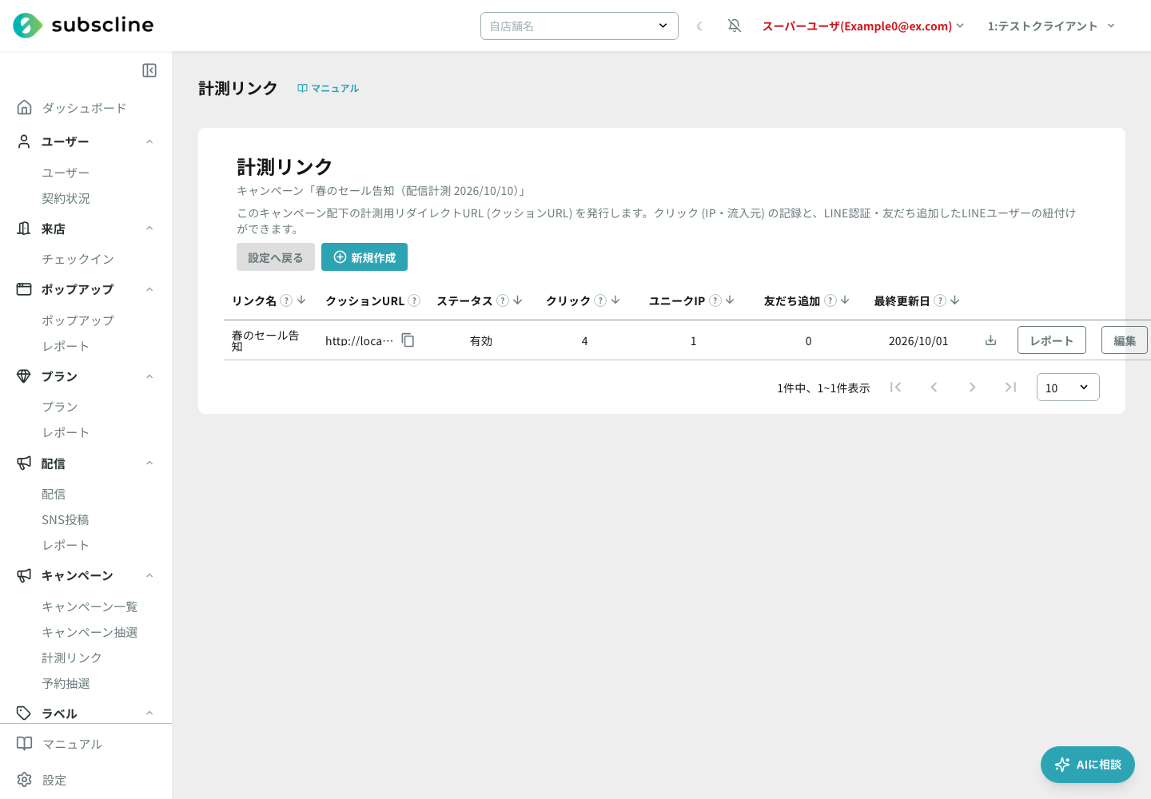Click the 配信 sub-item in the sidebar

click(54, 494)
